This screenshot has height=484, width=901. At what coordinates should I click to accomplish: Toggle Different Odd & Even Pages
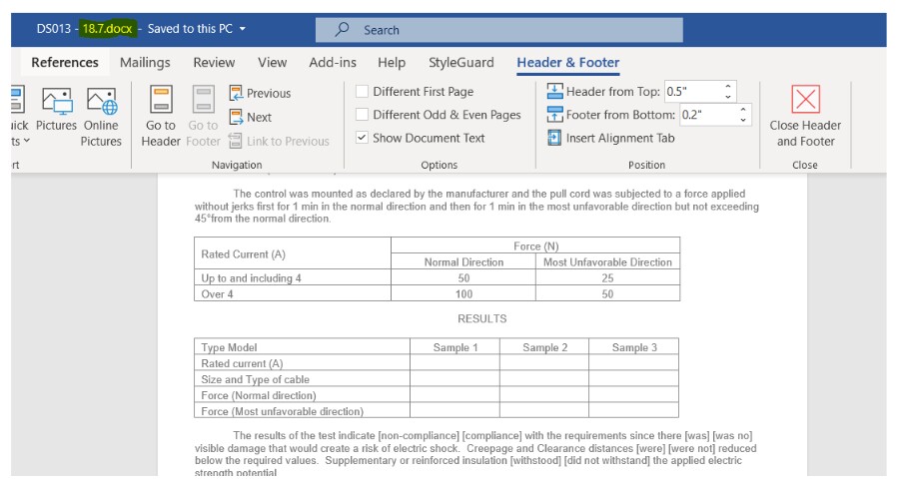coord(363,115)
